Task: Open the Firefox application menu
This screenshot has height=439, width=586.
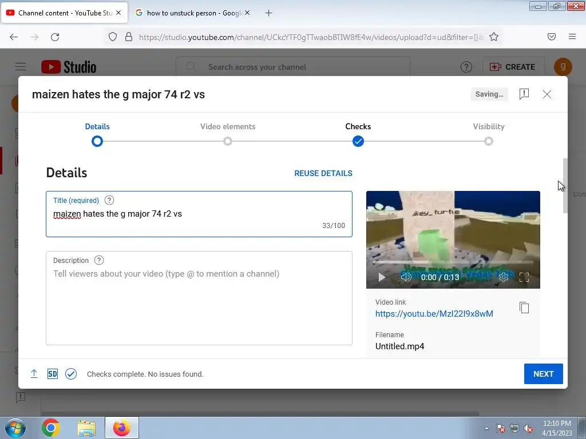Action: pyautogui.click(x=572, y=37)
